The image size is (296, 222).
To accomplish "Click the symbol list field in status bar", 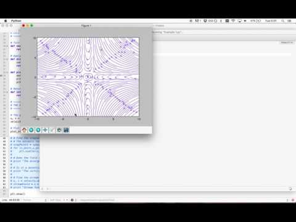I will (181, 200).
